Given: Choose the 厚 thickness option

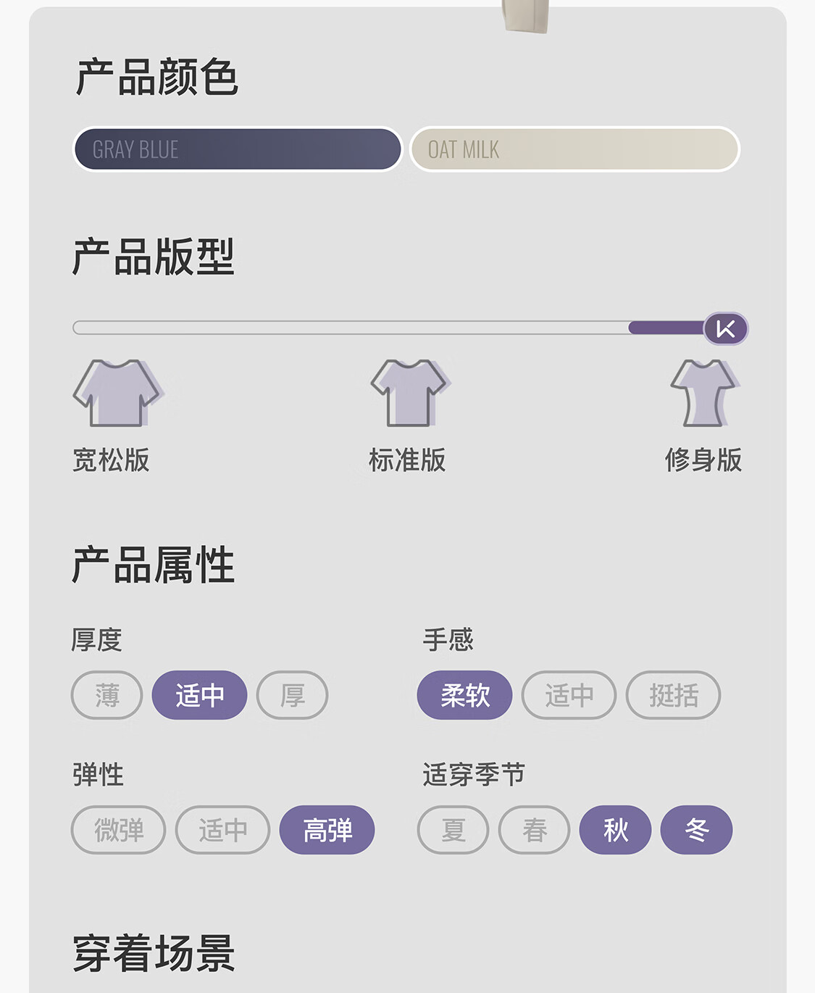Looking at the screenshot, I should coord(293,695).
